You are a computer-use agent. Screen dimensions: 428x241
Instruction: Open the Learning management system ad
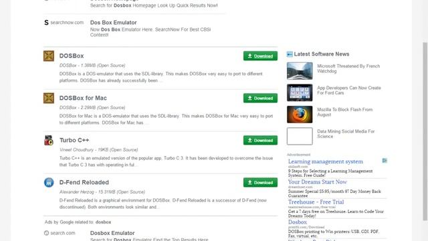[326, 161]
